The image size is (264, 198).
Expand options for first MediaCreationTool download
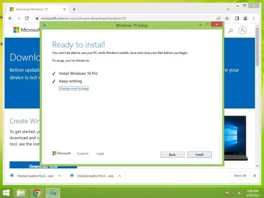click(60, 176)
